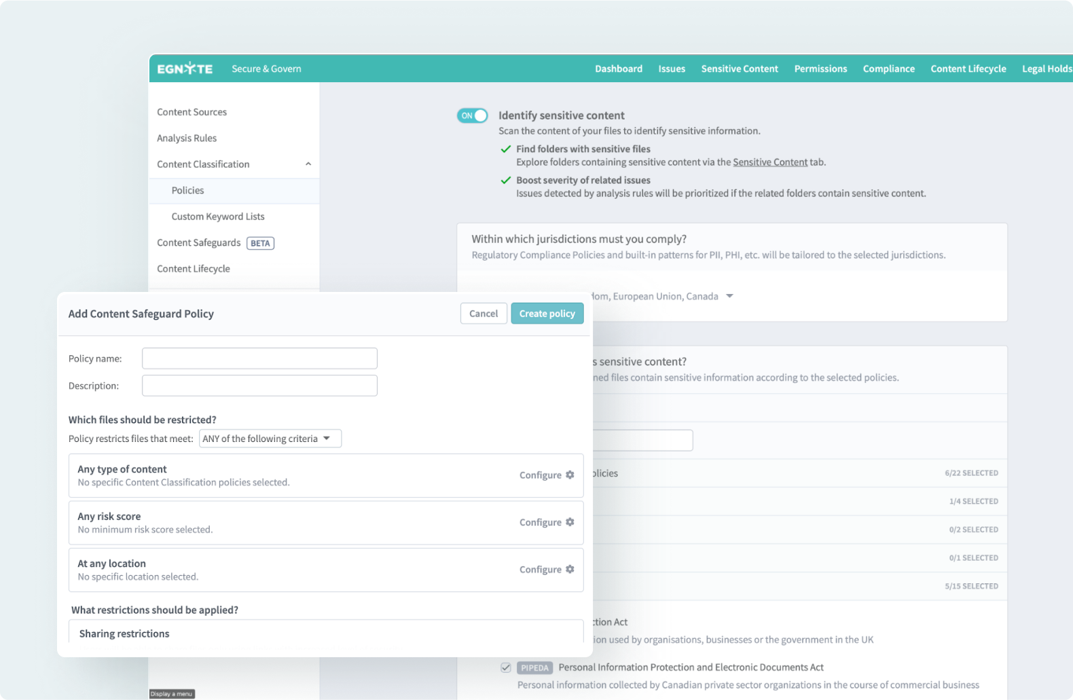Viewport: 1073px width, 700px height.
Task: Open the ANY of the following criteria dropdown
Action: [270, 439]
